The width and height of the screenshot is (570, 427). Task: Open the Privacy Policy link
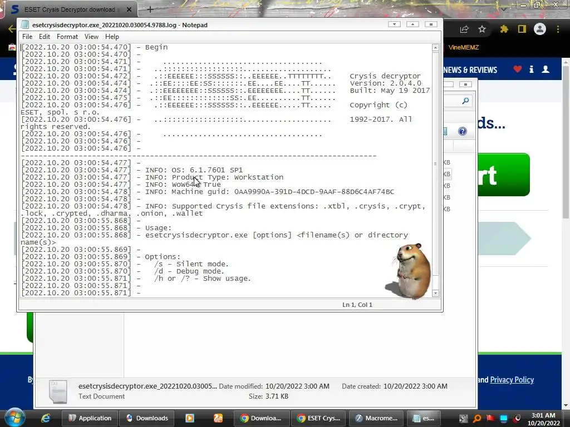[x=512, y=380]
